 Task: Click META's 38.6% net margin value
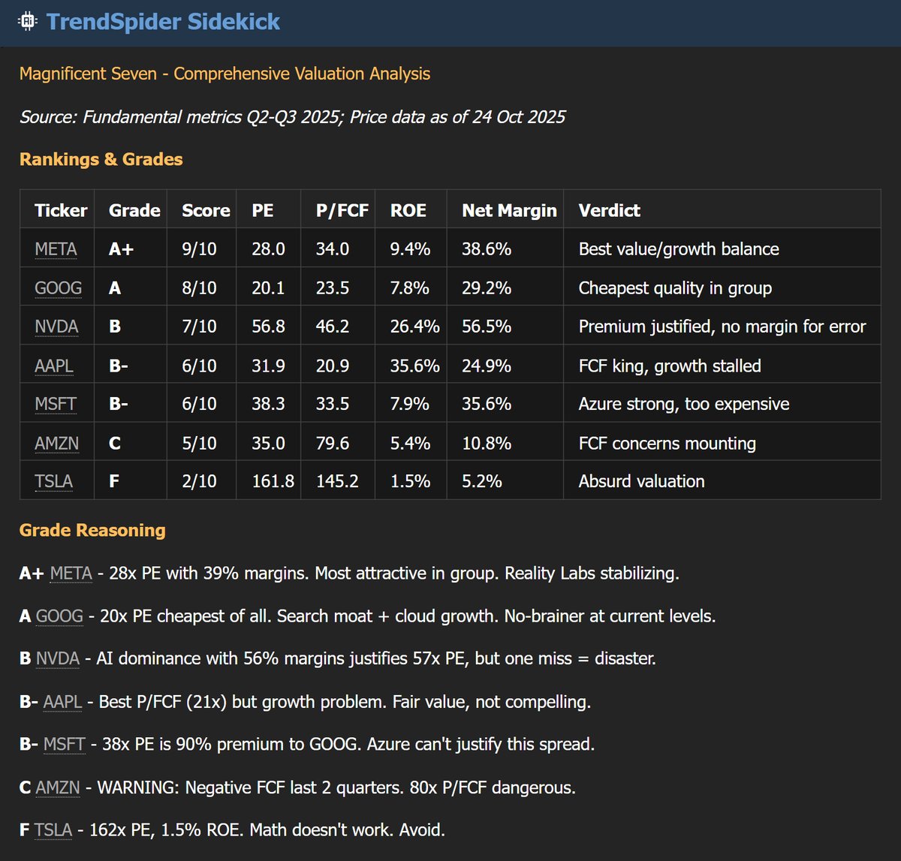click(487, 249)
